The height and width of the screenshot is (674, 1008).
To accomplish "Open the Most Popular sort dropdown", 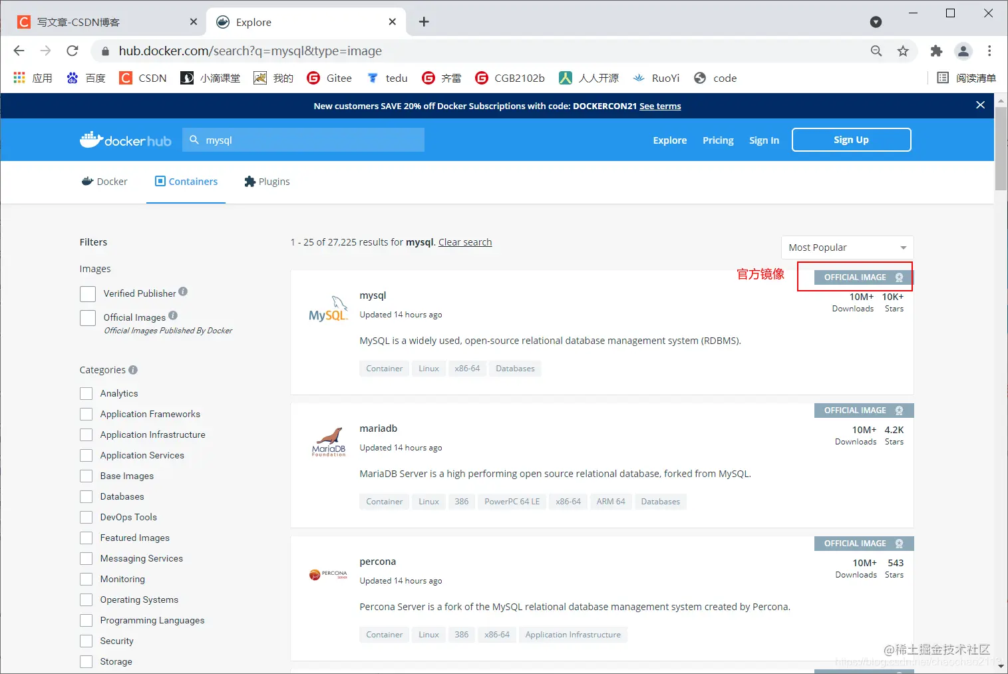I will coord(847,248).
